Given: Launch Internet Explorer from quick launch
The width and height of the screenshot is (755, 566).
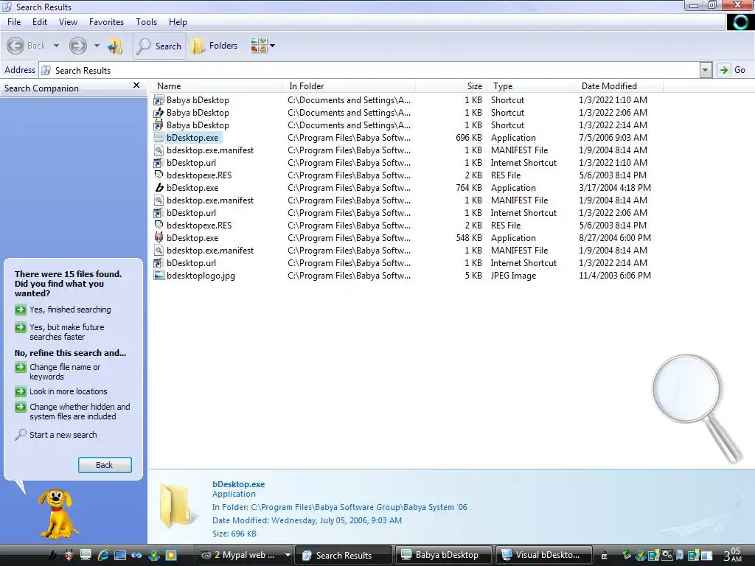Looking at the screenshot, I should (103, 555).
